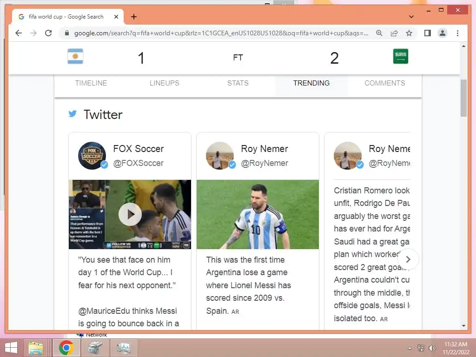Image resolution: width=476 pixels, height=357 pixels.
Task: Select the TRENDING tab
Action: (x=311, y=83)
